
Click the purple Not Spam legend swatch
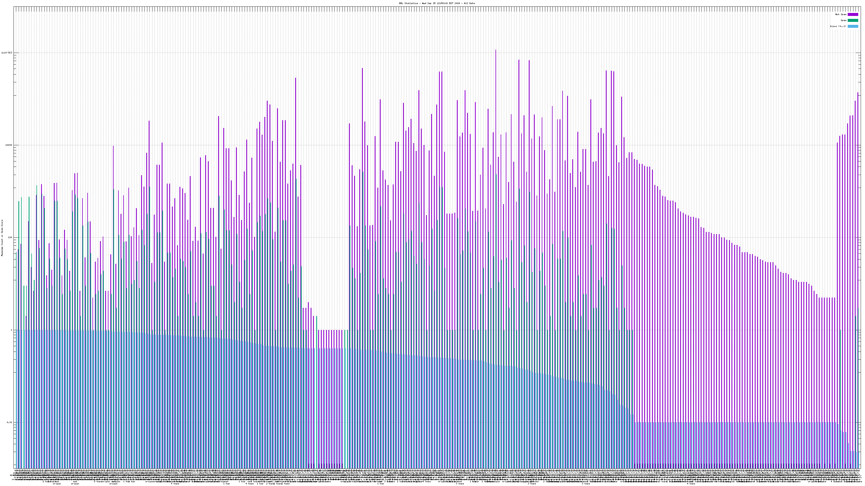pos(853,14)
